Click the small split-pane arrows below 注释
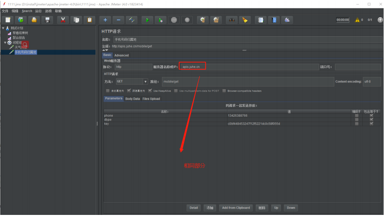 click(x=105, y=50)
